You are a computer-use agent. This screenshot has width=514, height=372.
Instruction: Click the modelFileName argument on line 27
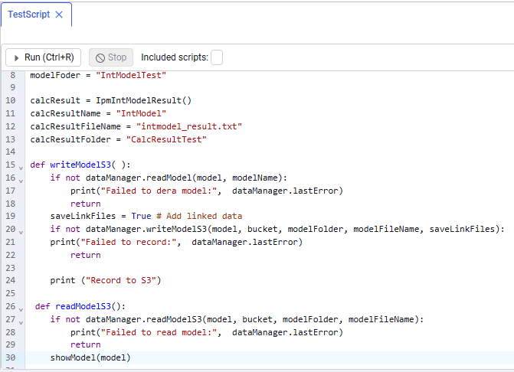[381, 319]
